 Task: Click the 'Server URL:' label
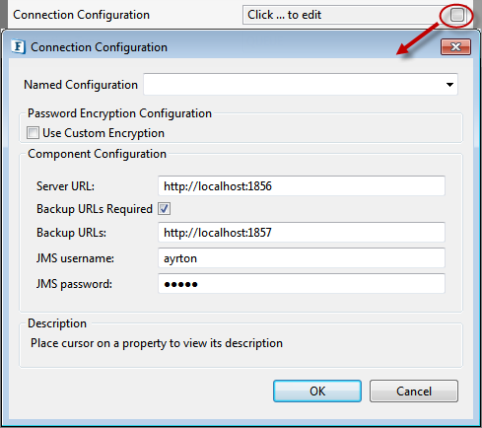point(65,186)
